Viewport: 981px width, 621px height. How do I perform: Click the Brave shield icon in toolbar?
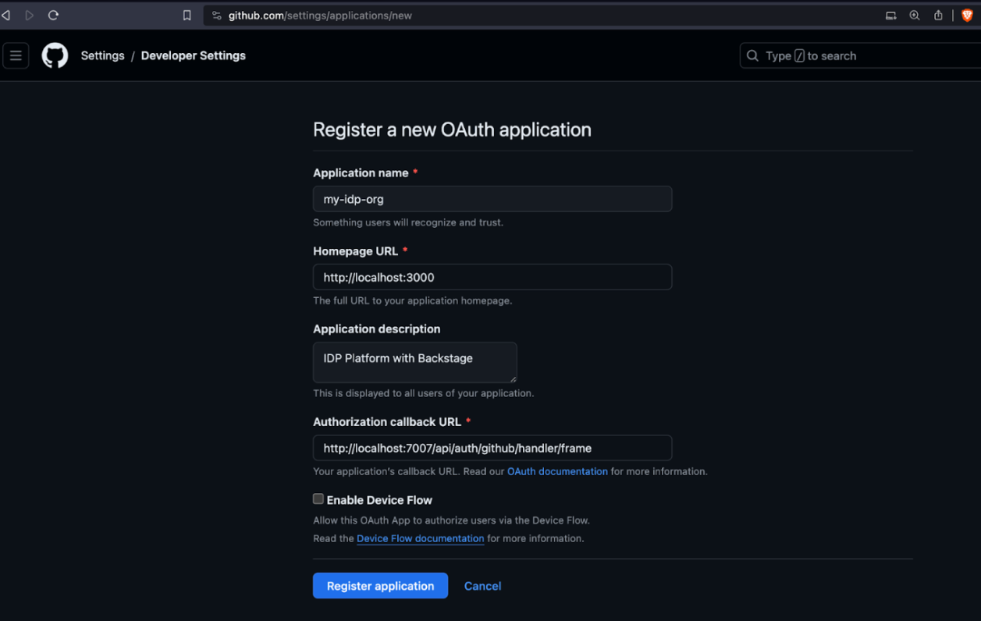click(968, 14)
